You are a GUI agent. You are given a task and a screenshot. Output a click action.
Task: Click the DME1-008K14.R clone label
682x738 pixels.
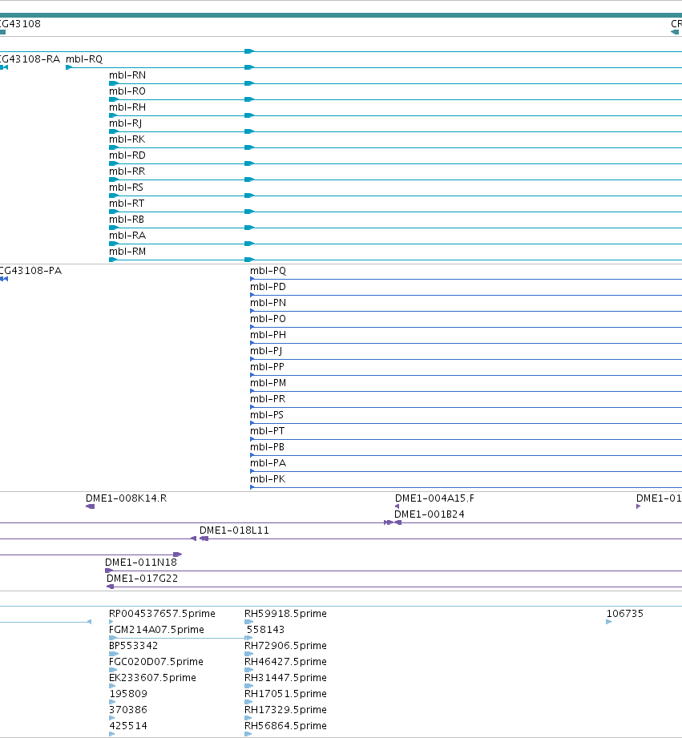point(126,498)
